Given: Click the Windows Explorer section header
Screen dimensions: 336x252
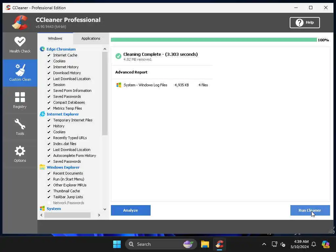Looking at the screenshot, I should (63, 167).
